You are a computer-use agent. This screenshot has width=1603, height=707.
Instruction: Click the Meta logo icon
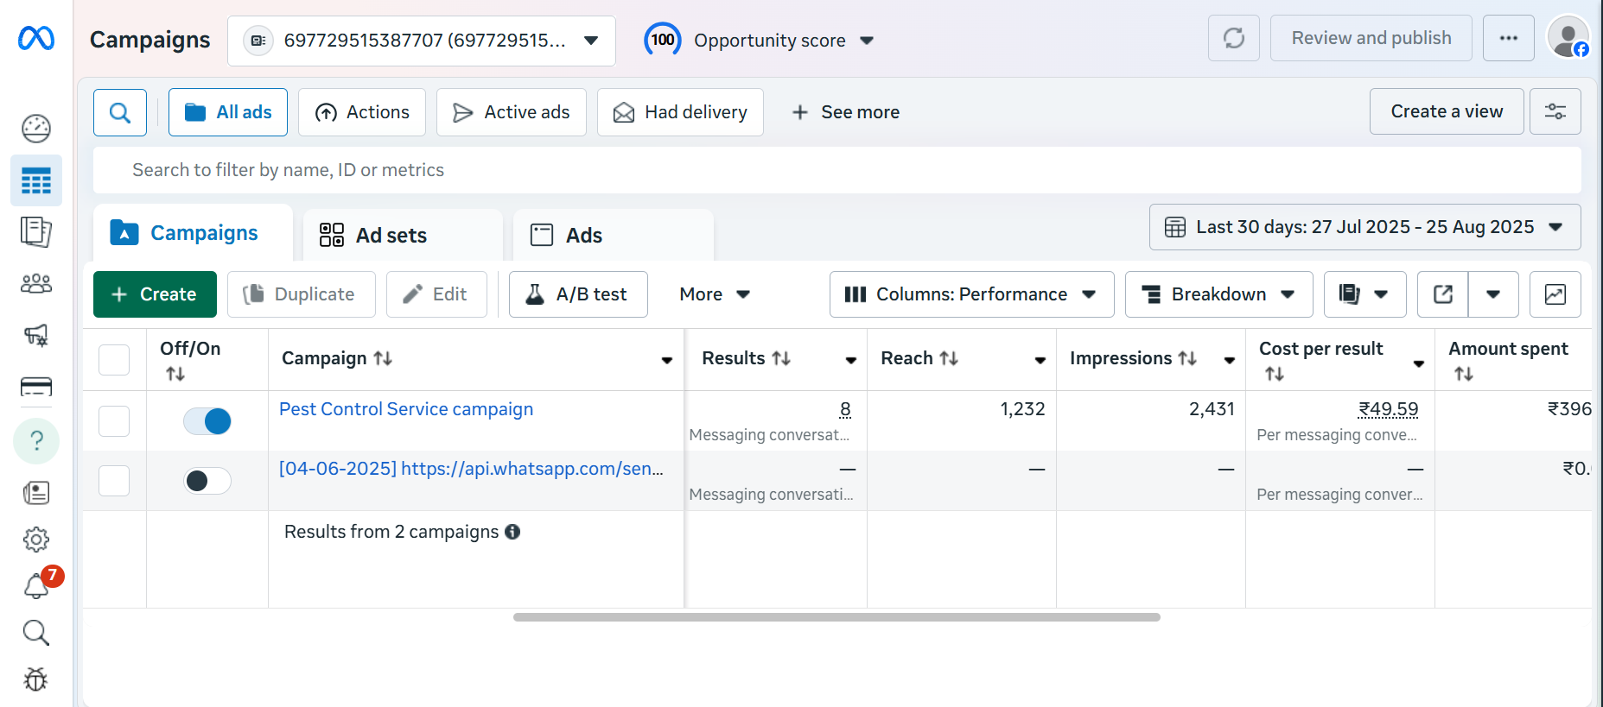pos(36,39)
